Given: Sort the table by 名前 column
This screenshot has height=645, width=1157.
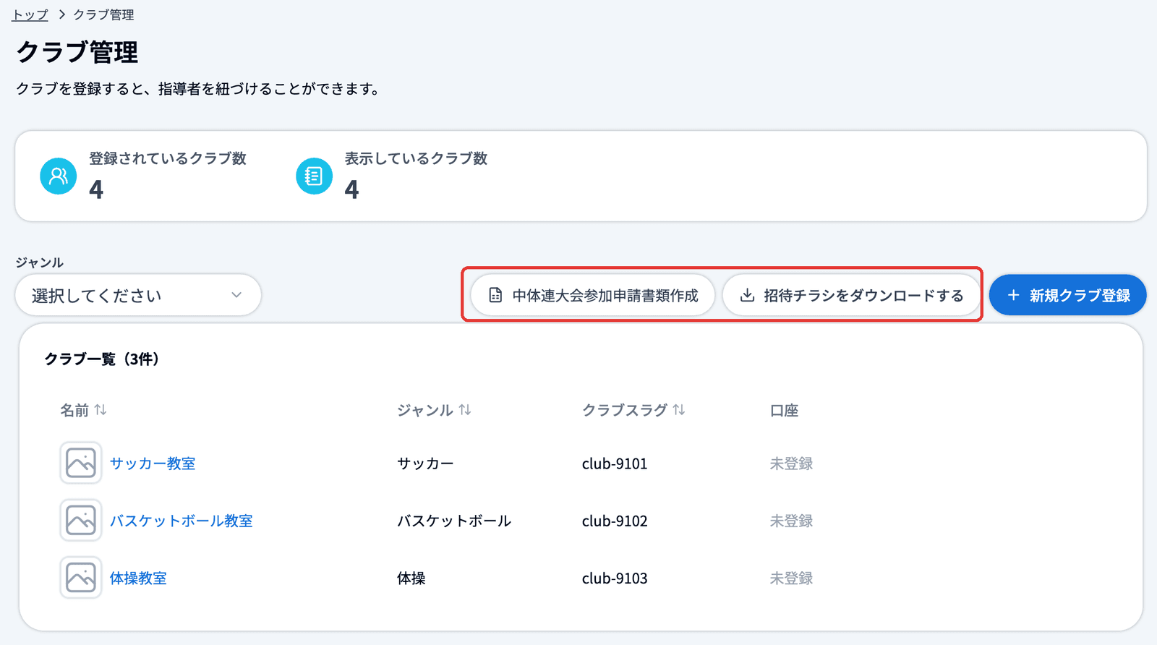Looking at the screenshot, I should click(x=83, y=410).
